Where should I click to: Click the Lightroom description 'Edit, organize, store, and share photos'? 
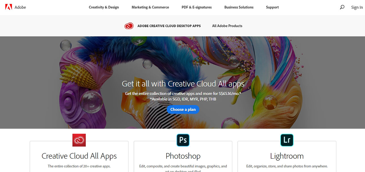click(287, 166)
